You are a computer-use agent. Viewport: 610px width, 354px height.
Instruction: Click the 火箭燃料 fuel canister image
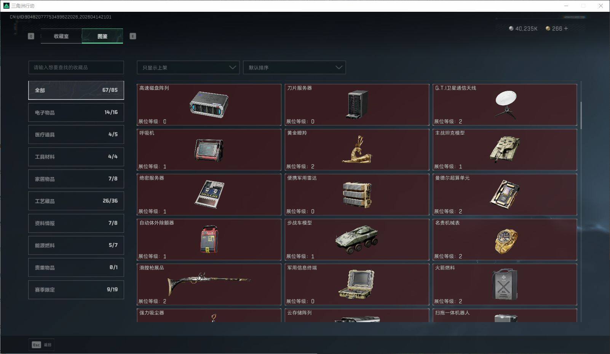[505, 284]
